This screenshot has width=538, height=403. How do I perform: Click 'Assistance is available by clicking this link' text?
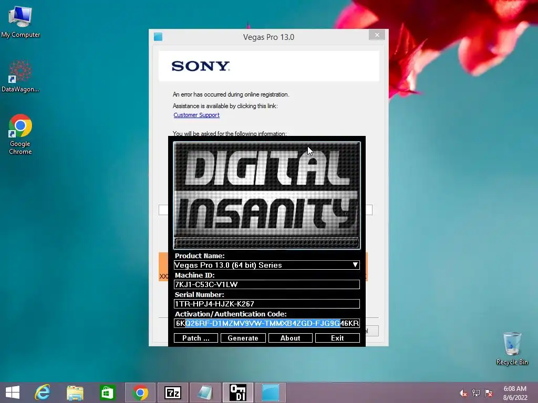tap(225, 106)
